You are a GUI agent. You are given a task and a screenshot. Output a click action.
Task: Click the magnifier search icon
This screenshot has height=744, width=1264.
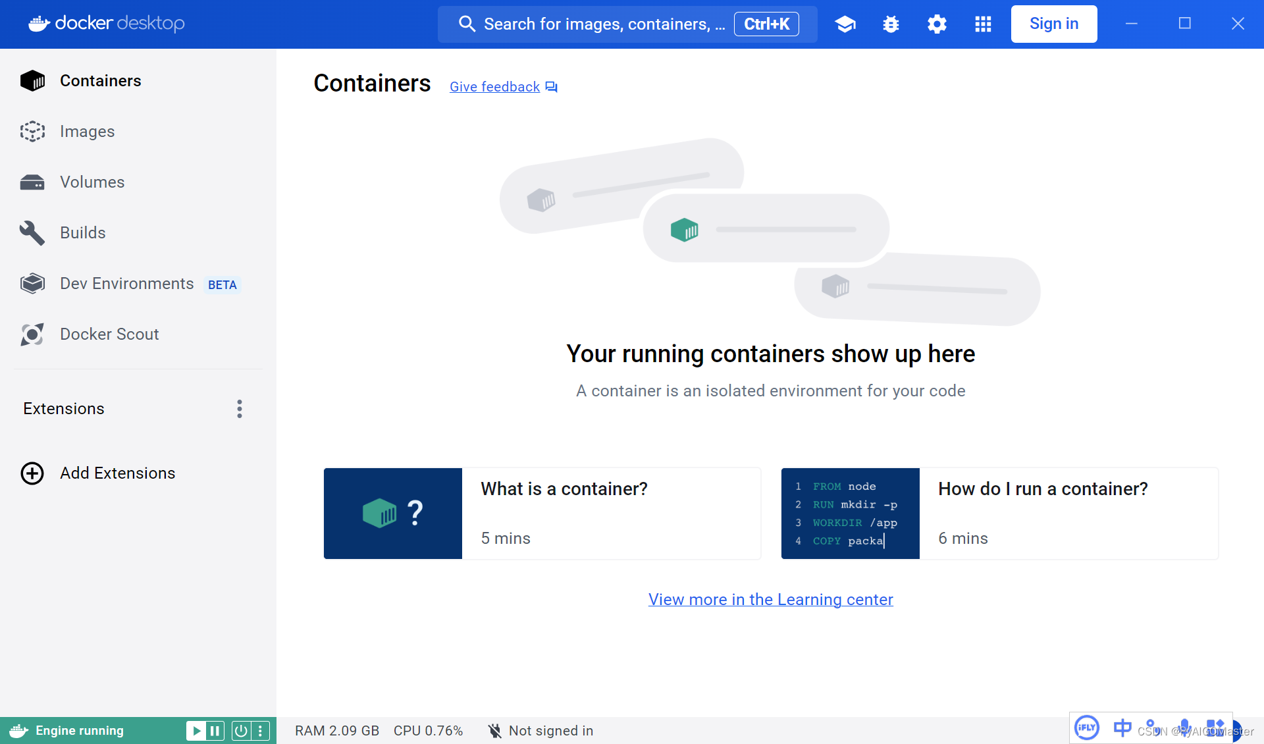(x=467, y=24)
